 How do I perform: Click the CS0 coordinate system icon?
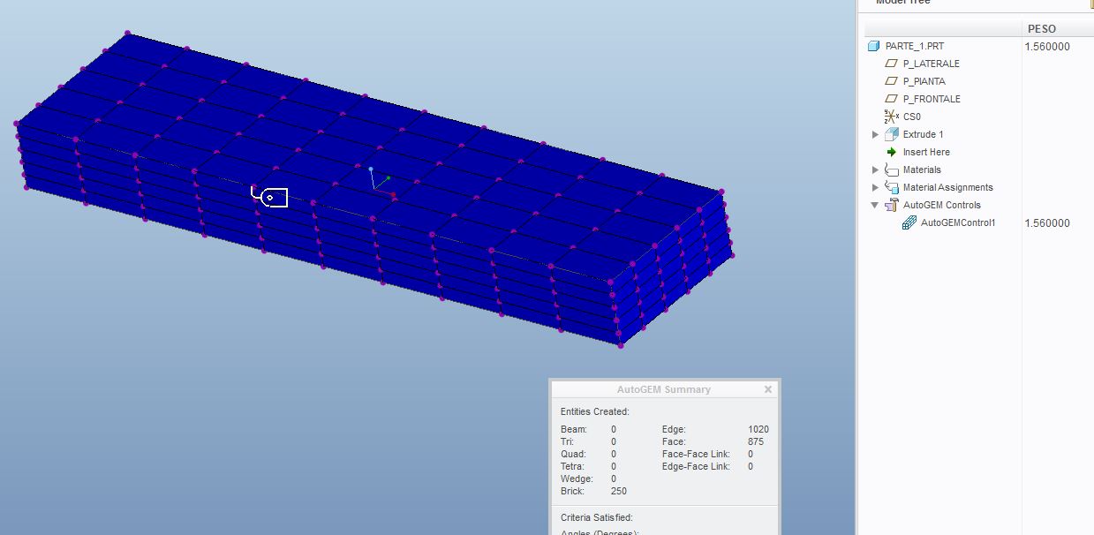[x=891, y=117]
